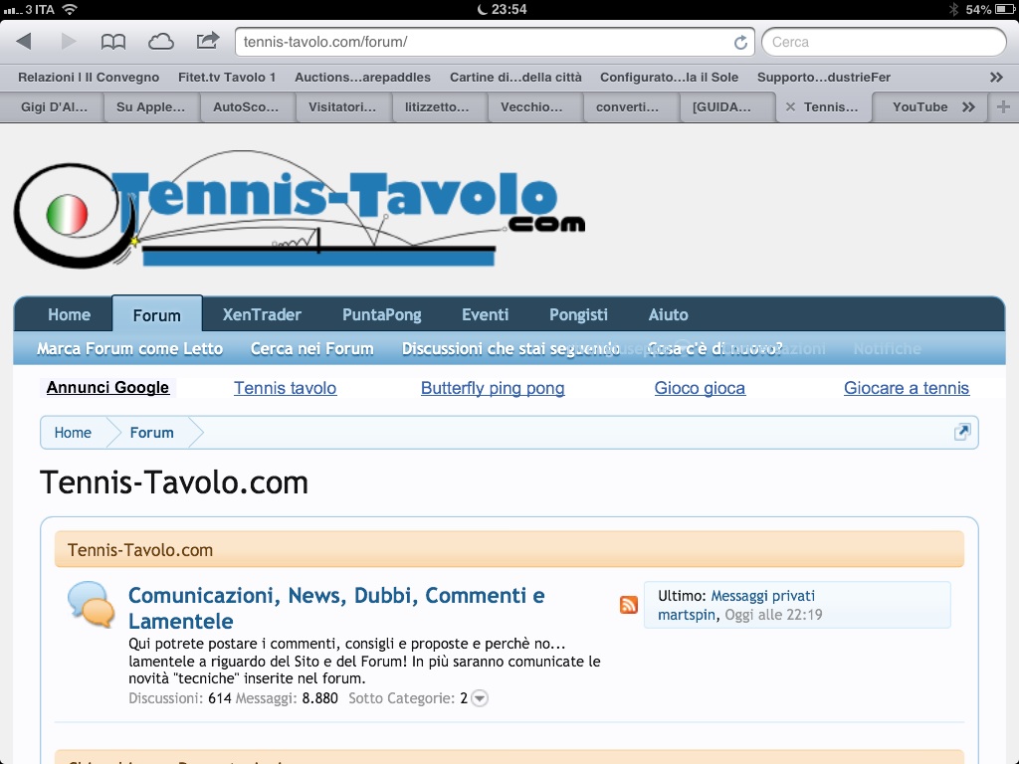Show more bookmarks bar items chevron
Viewport: 1019px width, 764px height.
996,78
